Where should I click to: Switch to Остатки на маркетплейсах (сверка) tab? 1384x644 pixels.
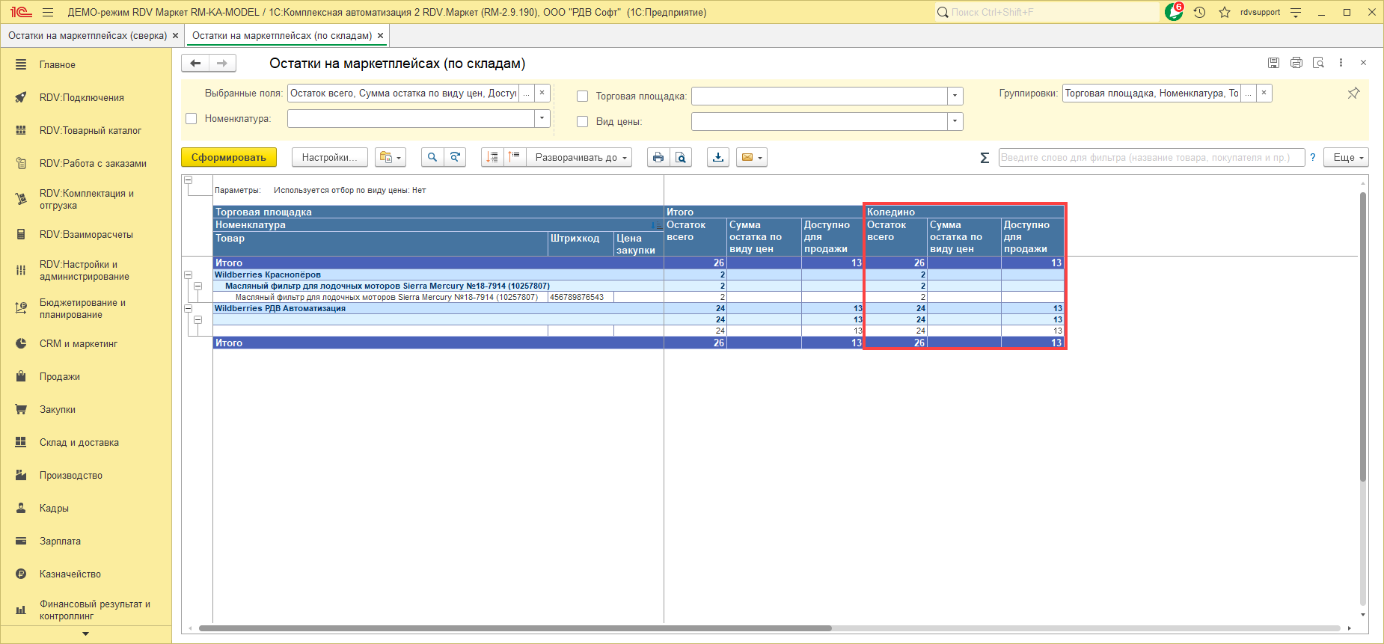pos(87,35)
